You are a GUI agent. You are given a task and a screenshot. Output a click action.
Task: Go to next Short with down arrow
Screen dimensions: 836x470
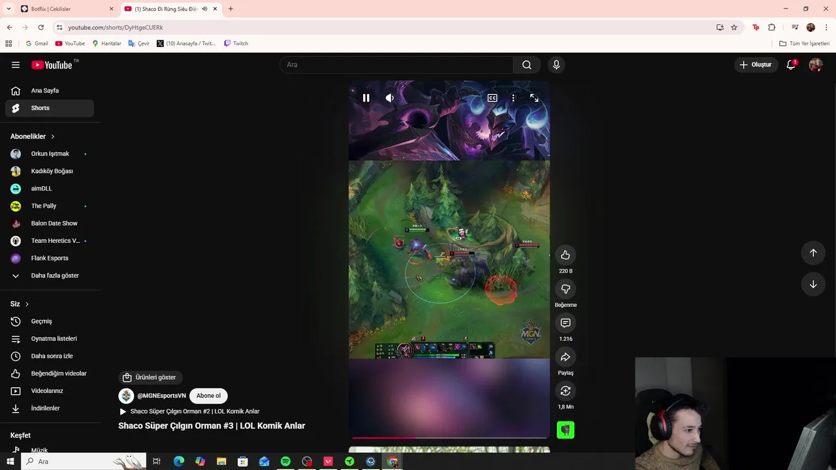coord(813,285)
